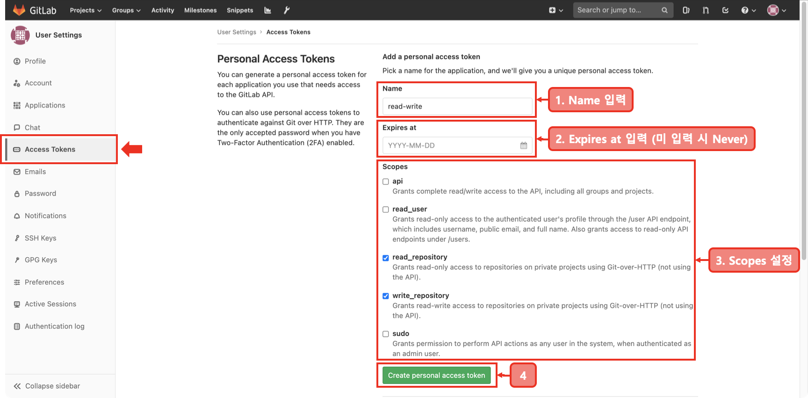Click the Active Sessions monitor icon
Image resolution: width=808 pixels, height=398 pixels.
pyautogui.click(x=17, y=304)
